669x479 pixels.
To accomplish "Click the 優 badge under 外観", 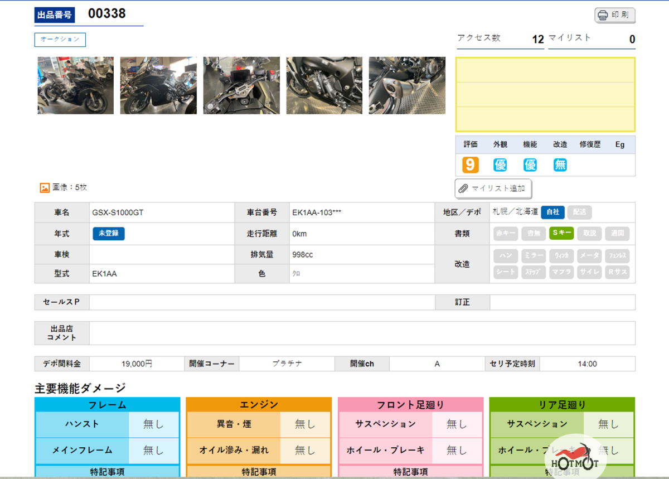I will tap(500, 164).
